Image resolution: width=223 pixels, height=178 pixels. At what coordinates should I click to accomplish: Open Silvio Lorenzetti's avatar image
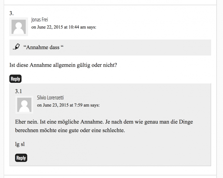(x=24, y=105)
